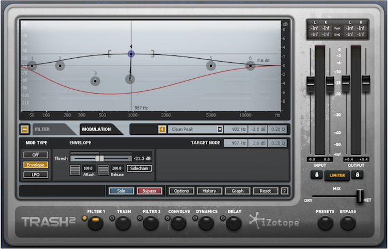Click the -21.3 dB threshold value

pos(142,159)
